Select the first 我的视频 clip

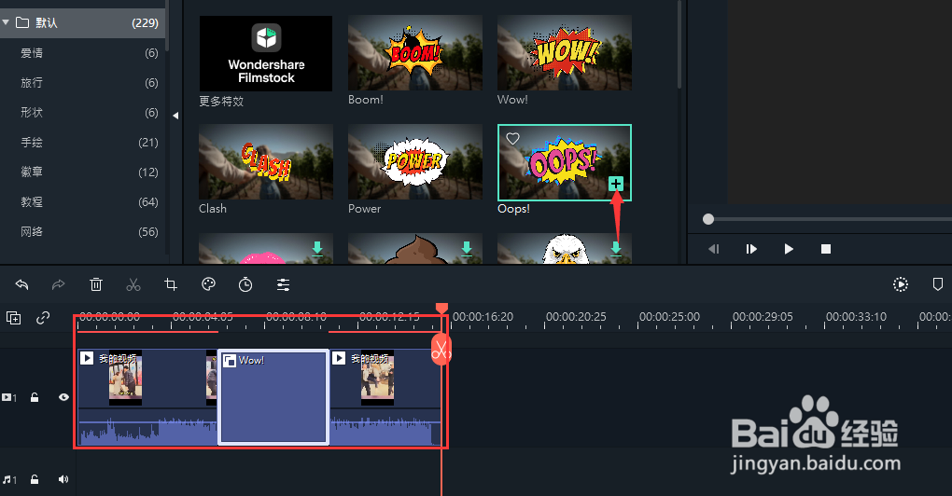147,397
